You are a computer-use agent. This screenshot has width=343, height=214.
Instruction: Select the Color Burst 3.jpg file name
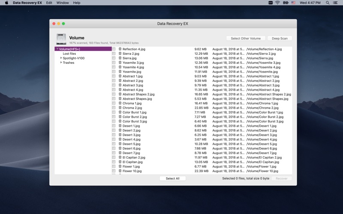pyautogui.click(x=135, y=121)
